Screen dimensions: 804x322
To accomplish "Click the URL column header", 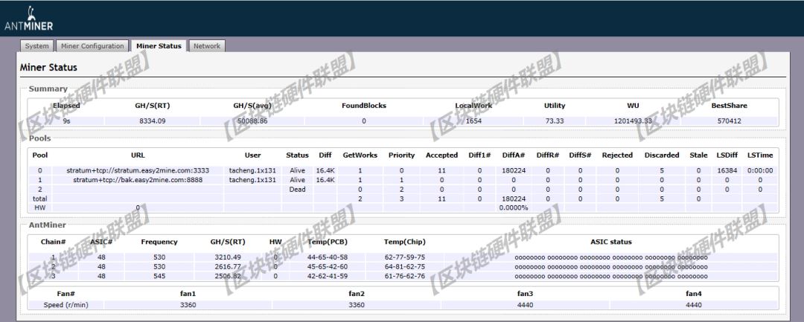I will click(x=138, y=155).
